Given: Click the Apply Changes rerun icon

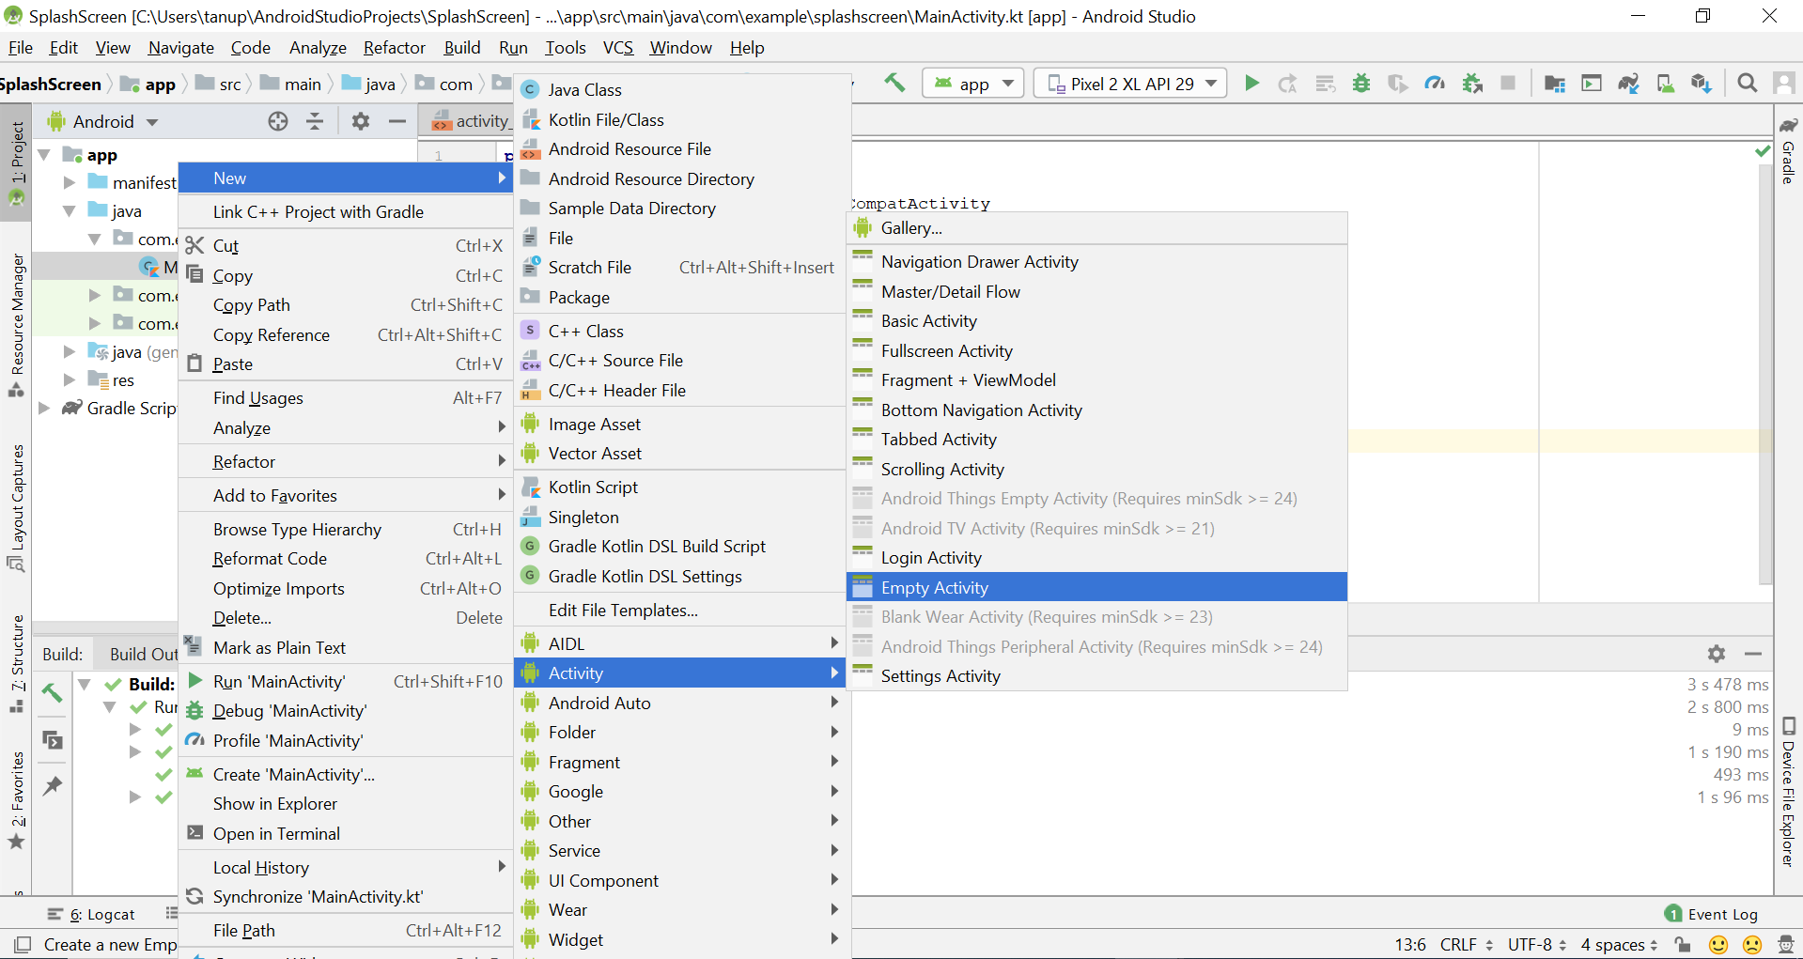Looking at the screenshot, I should click(x=1287, y=84).
